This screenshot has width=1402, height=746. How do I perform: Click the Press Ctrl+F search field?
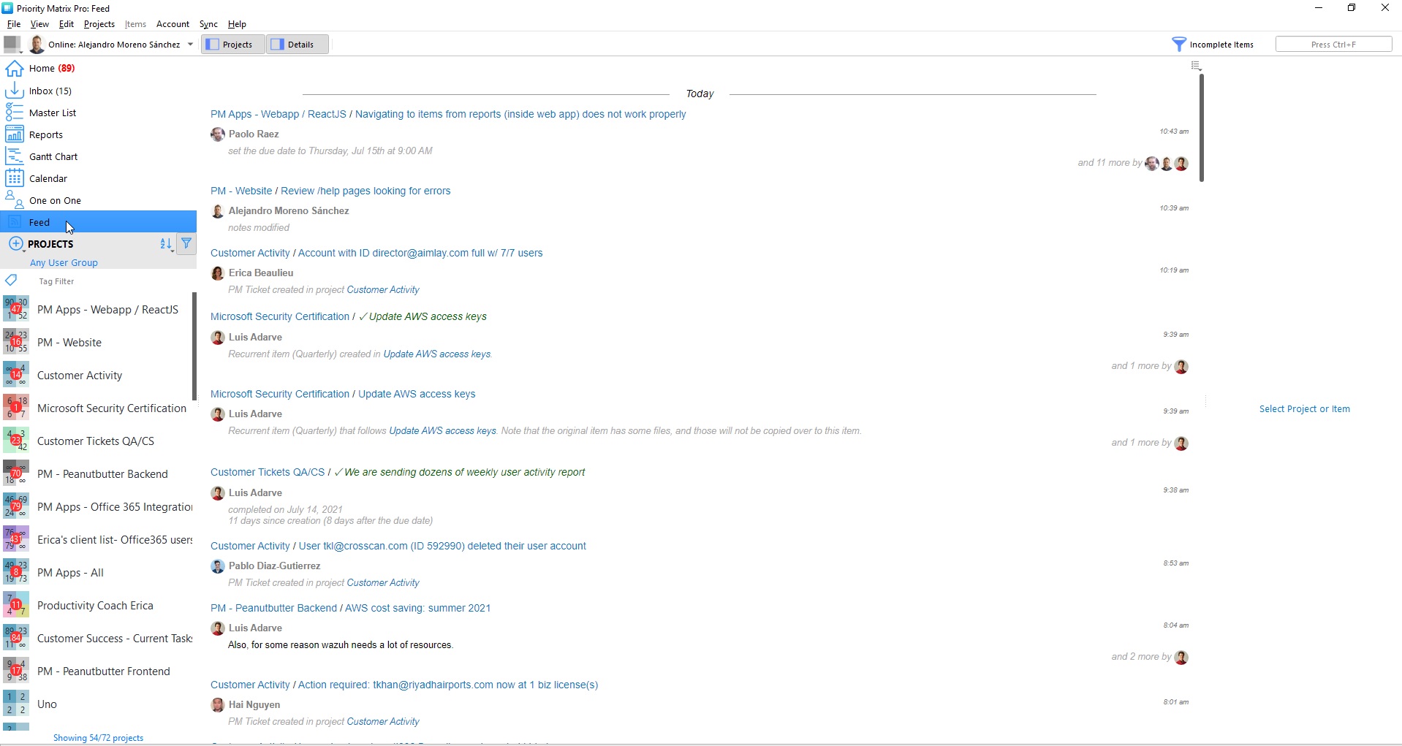click(1333, 45)
